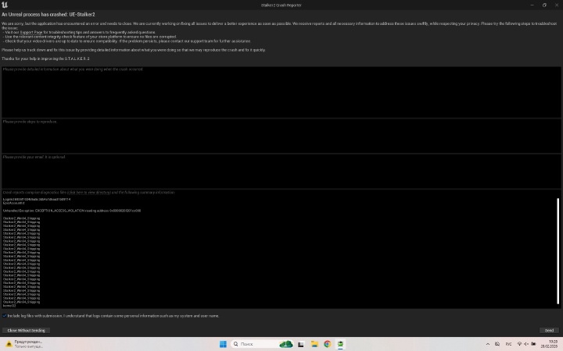Open the Windows Start menu
563x351 pixels.
tap(223, 344)
